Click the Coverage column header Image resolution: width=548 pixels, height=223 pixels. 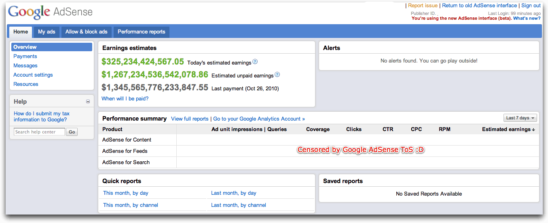click(318, 129)
